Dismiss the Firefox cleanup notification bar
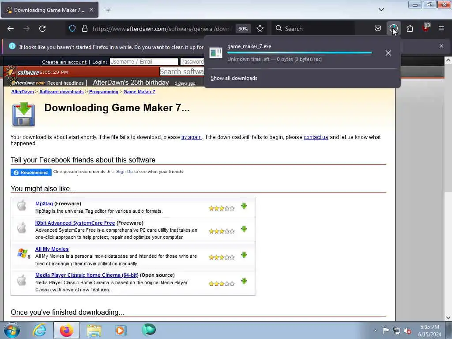Screen dimensions: 452x339 tap(441, 46)
